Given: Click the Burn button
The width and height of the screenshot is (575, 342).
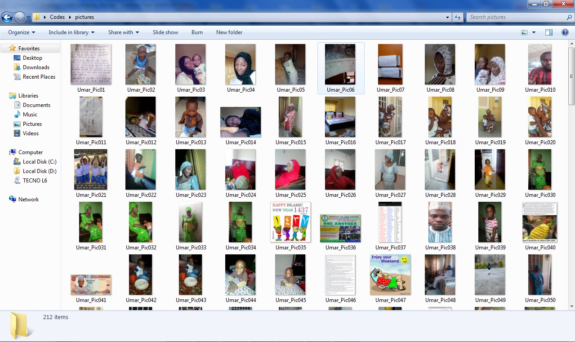Looking at the screenshot, I should pos(197,32).
